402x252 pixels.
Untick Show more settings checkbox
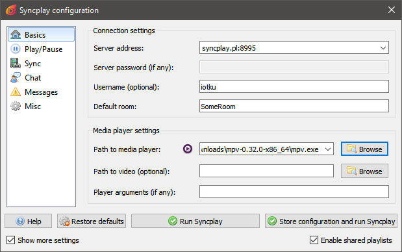(x=11, y=240)
